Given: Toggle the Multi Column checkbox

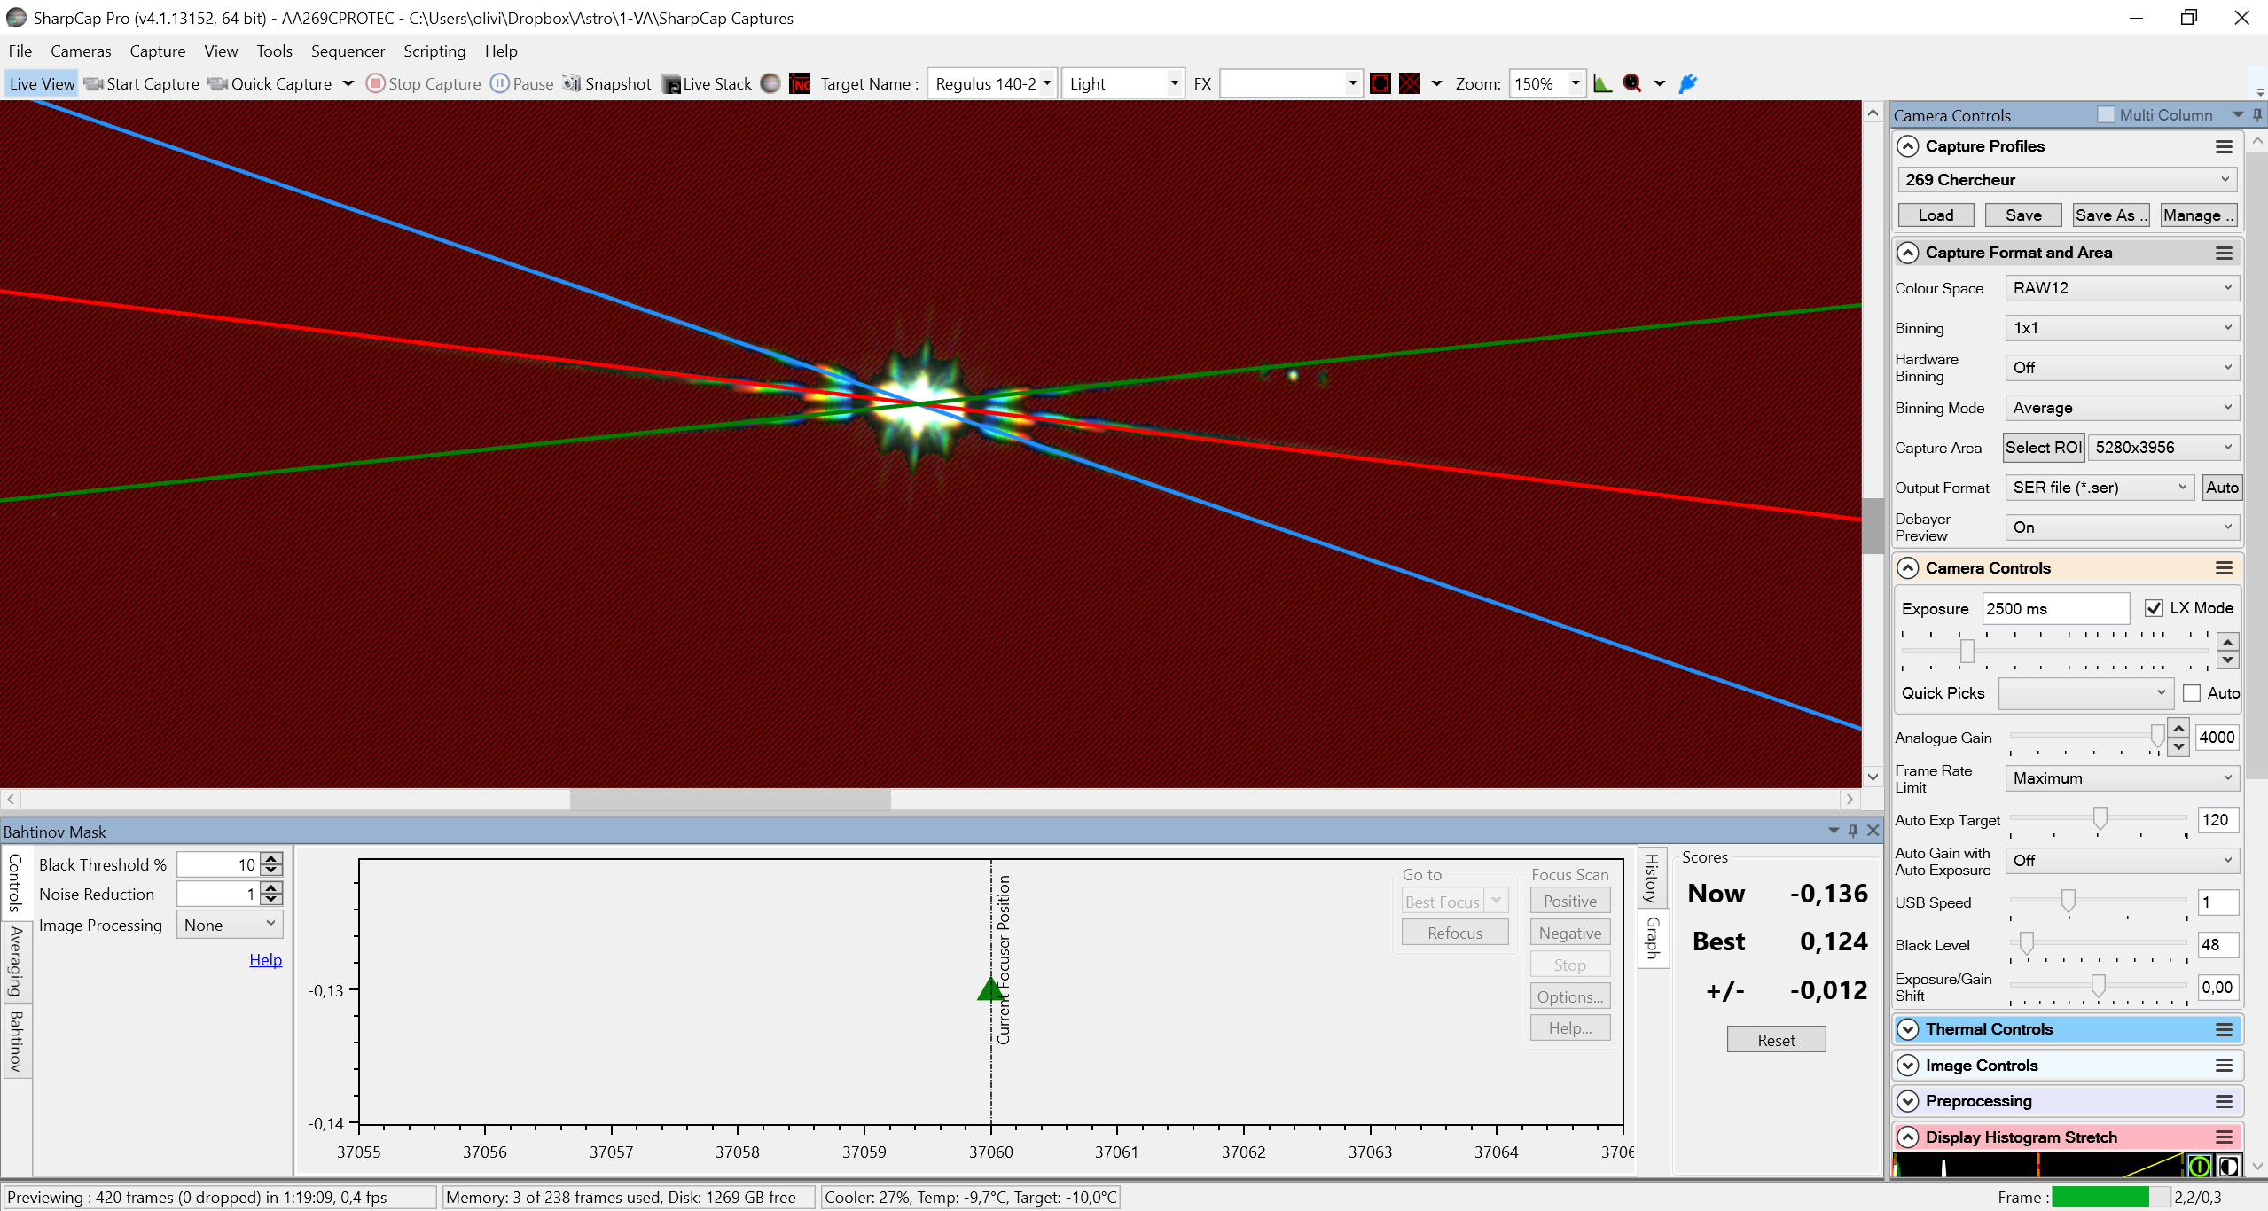Looking at the screenshot, I should (2106, 115).
